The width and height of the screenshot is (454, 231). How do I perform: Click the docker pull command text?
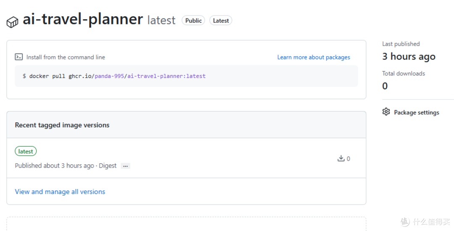(114, 76)
